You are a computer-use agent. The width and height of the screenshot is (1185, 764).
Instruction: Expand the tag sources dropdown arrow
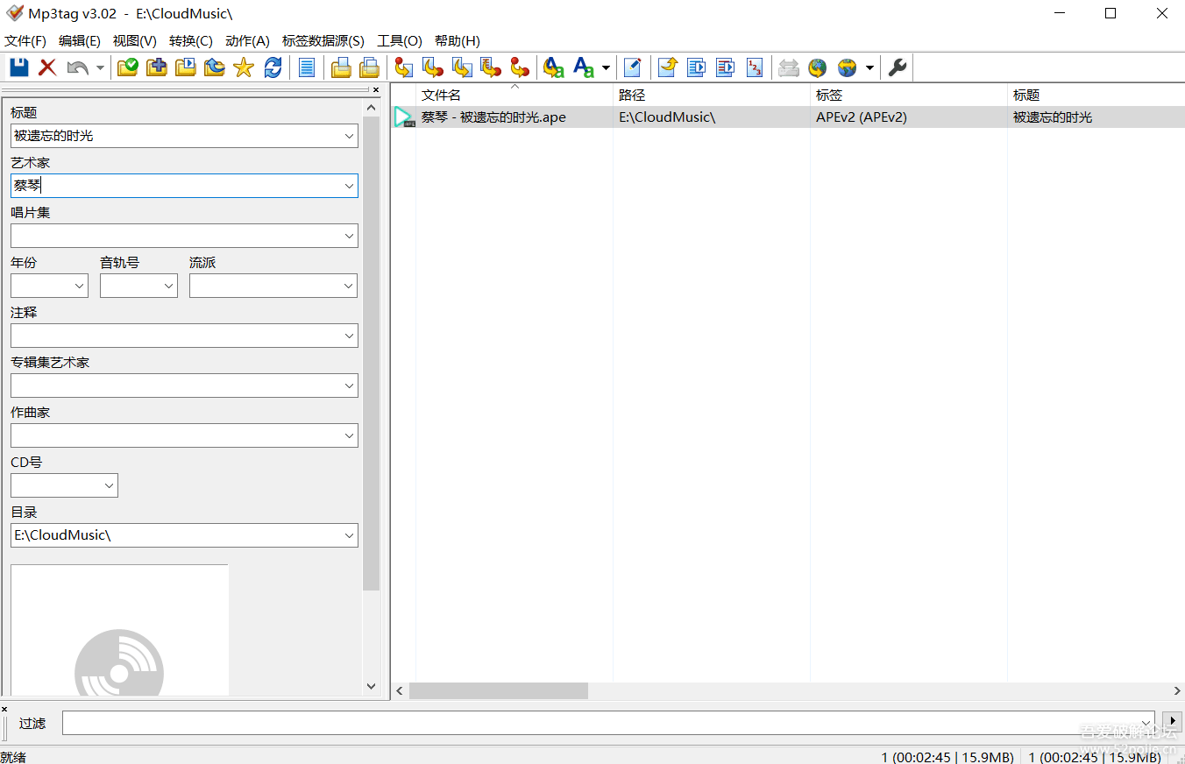869,67
